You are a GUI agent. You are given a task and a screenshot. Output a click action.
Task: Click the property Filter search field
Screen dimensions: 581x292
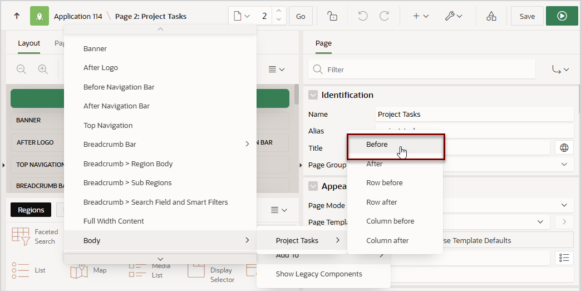(x=422, y=69)
